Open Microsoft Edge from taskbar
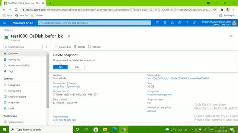Image resolution: width=238 pixels, height=133 pixels. pyautogui.click(x=114, y=129)
